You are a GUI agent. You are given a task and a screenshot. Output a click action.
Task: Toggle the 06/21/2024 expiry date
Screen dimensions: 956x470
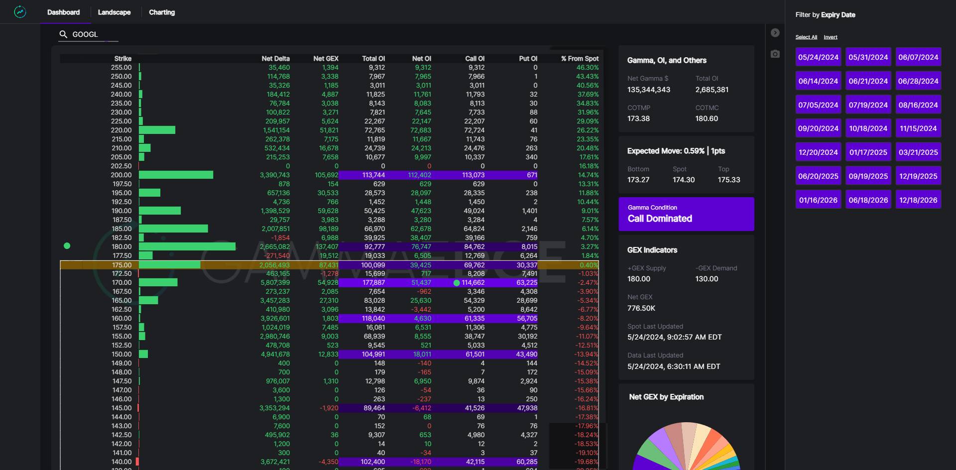[x=868, y=81]
